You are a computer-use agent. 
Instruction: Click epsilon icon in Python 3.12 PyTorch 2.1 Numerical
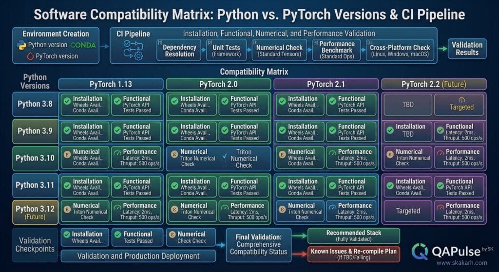pyautogui.click(x=282, y=209)
